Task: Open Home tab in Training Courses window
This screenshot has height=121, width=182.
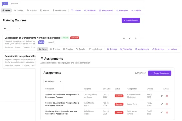Action: pyautogui.click(x=6, y=10)
